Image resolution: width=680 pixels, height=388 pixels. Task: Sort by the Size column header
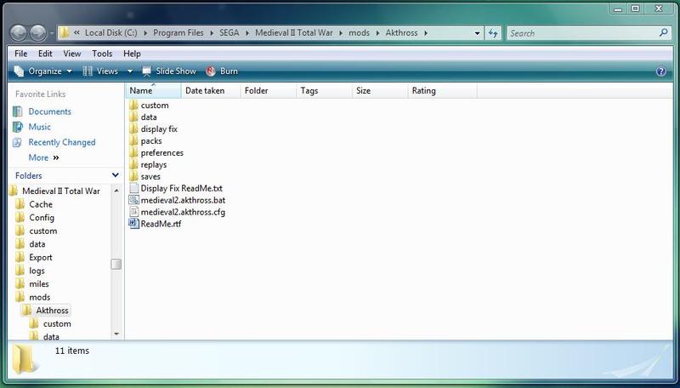(x=379, y=91)
